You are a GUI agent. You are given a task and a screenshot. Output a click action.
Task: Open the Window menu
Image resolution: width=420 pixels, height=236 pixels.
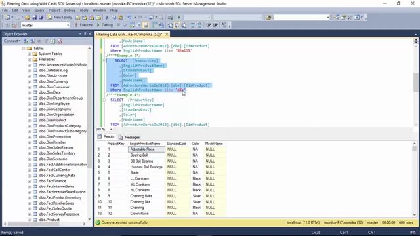click(x=99, y=10)
